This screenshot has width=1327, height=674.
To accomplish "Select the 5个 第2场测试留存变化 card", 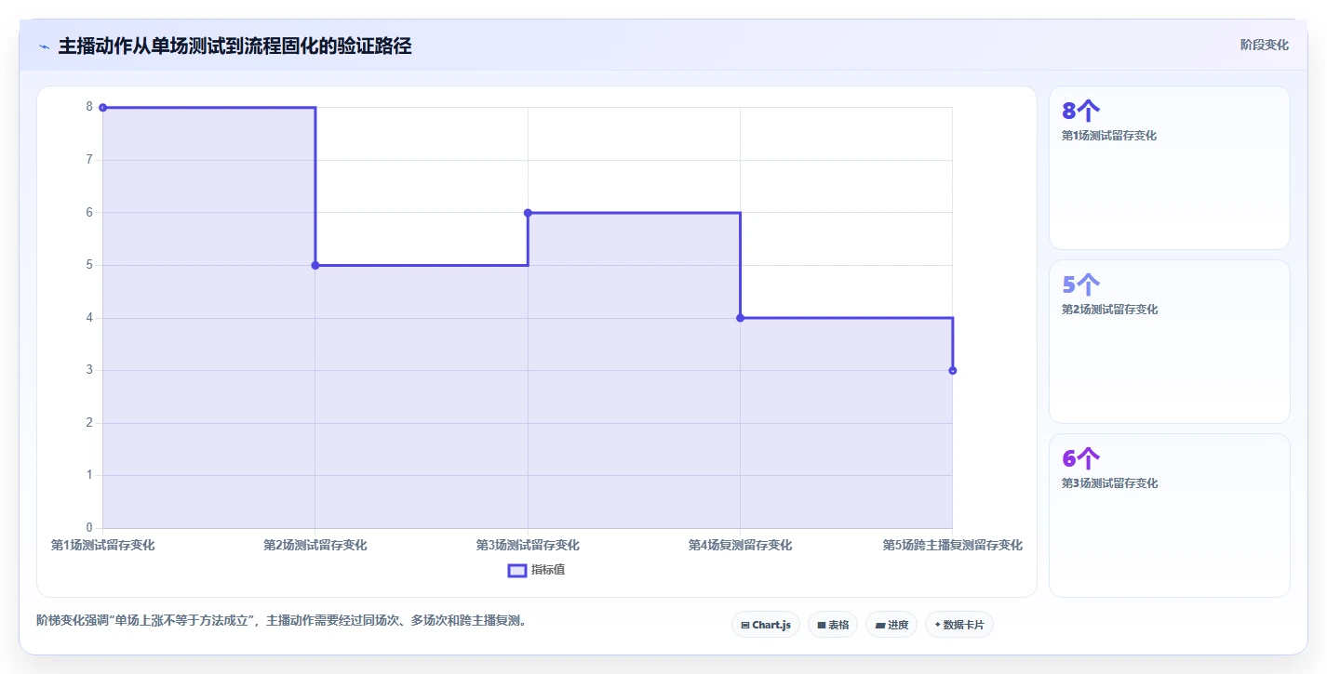I will [1169, 341].
